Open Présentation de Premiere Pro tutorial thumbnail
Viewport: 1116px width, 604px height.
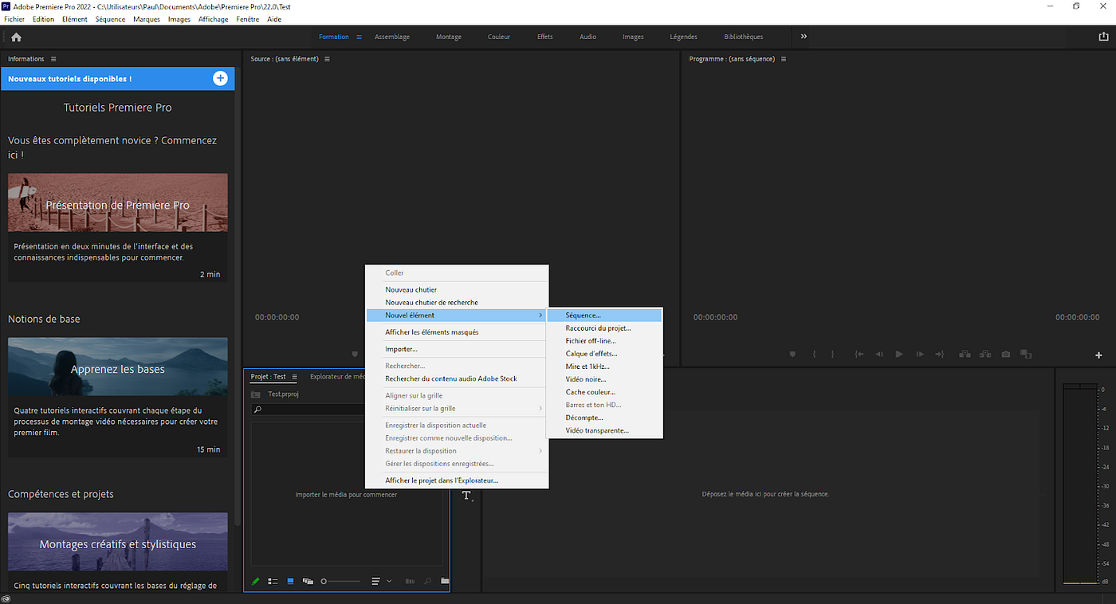(118, 202)
